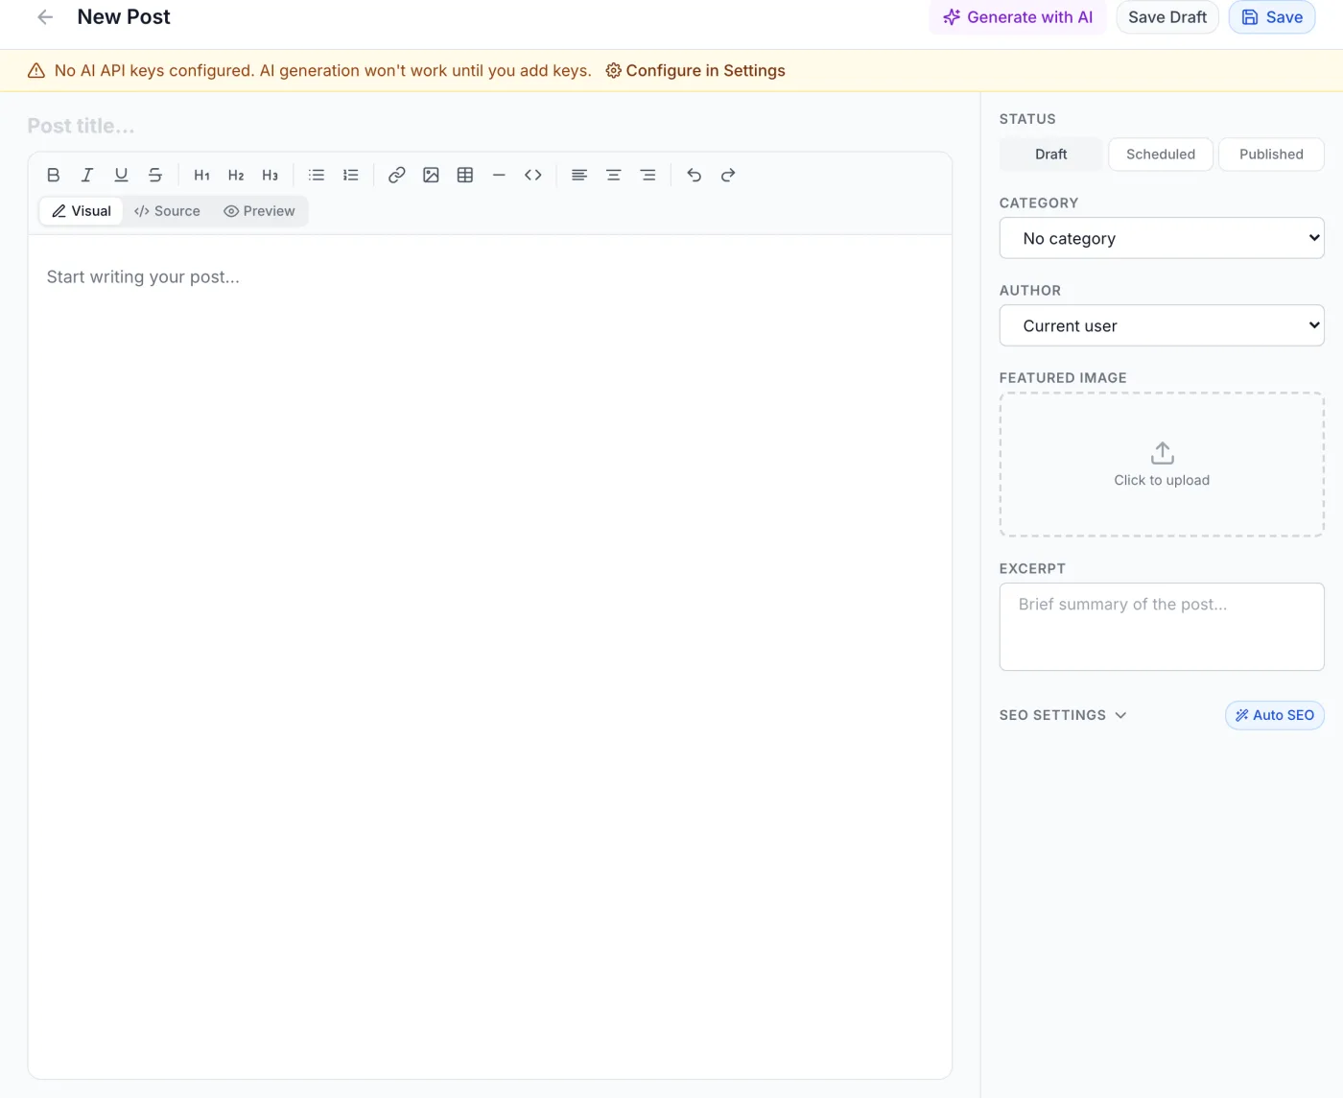Open the Preview tab
This screenshot has width=1343, height=1098.
(x=259, y=211)
